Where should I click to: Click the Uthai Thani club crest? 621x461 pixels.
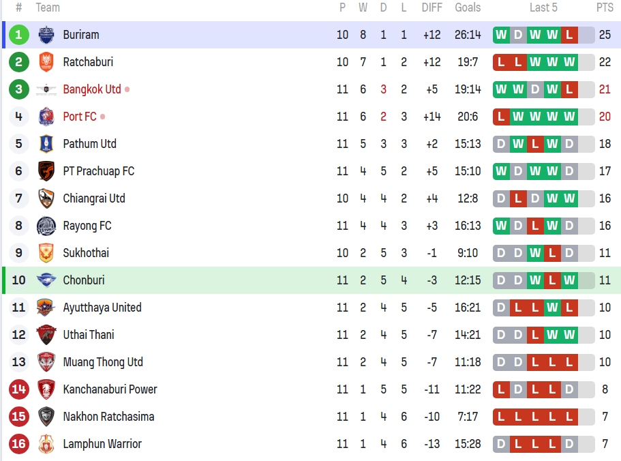[46, 335]
